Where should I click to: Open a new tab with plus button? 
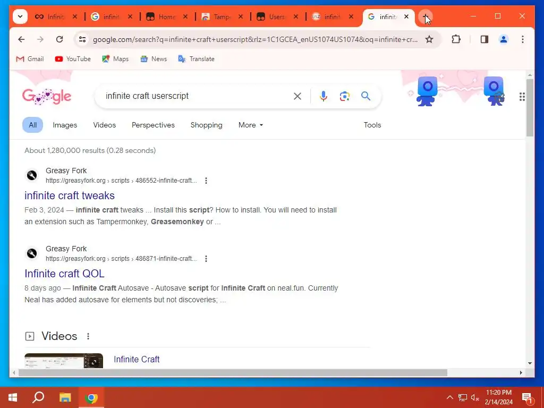[426, 16]
